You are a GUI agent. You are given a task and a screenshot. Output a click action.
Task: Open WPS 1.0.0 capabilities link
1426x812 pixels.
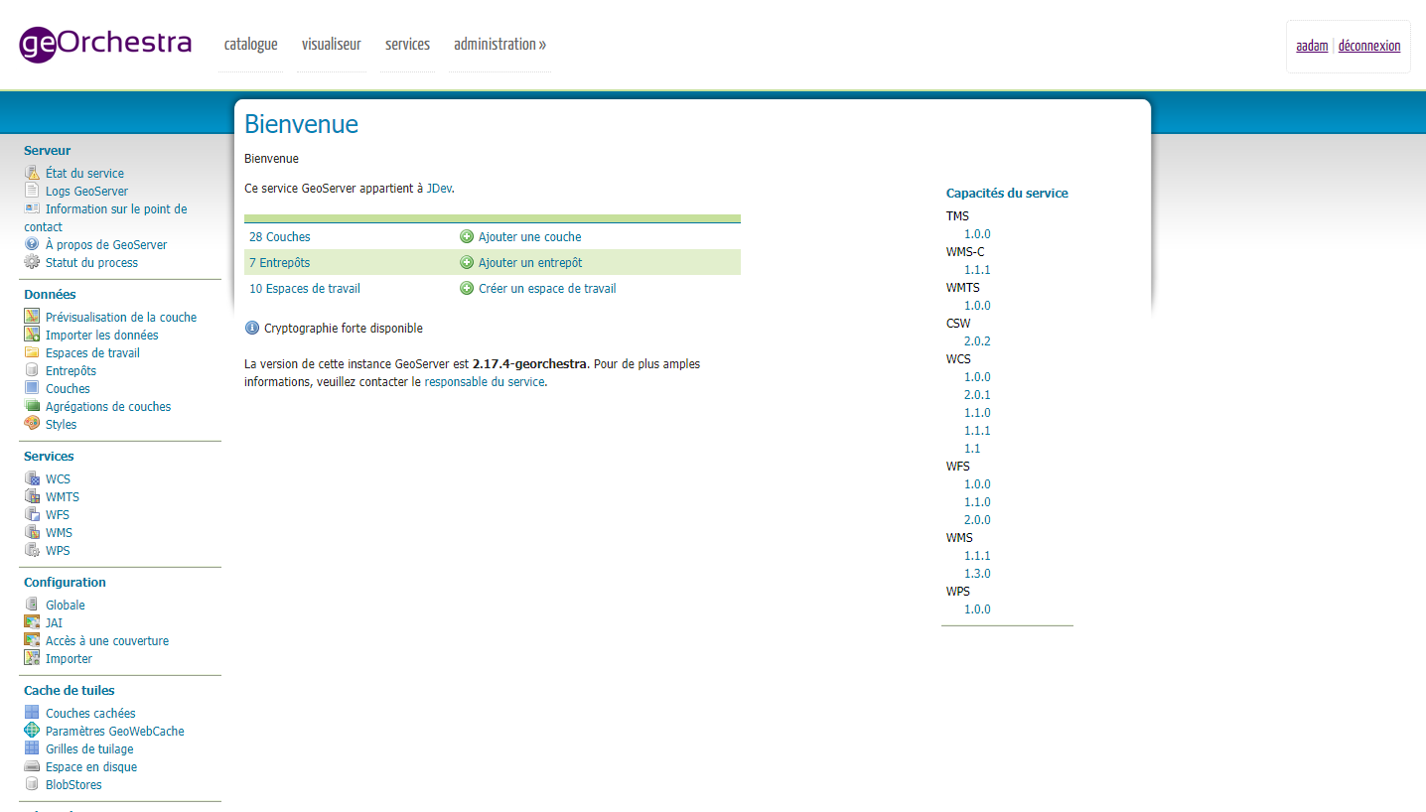977,609
